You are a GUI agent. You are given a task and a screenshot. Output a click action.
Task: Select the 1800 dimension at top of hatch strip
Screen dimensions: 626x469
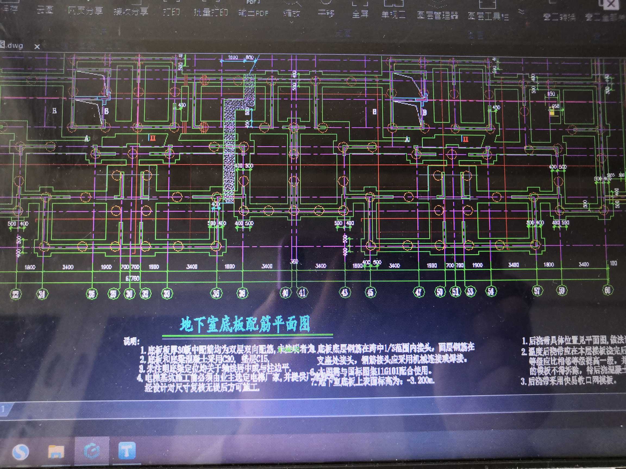(233, 57)
